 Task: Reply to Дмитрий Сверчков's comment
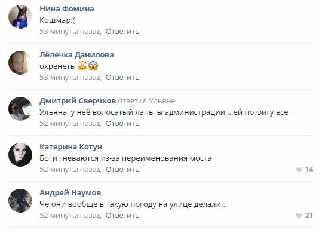122,124
